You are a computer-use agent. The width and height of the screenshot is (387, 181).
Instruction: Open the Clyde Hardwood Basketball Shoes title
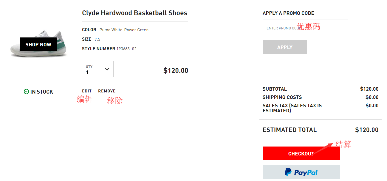coord(134,13)
